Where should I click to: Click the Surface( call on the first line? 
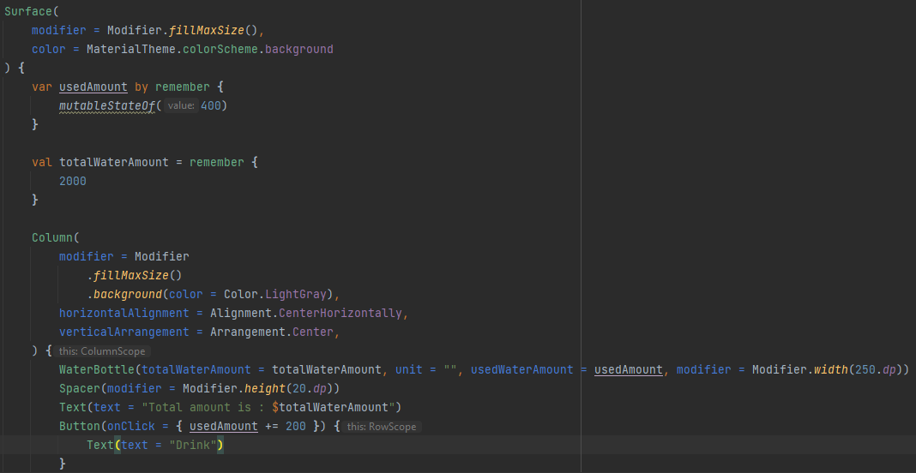pyautogui.click(x=32, y=11)
